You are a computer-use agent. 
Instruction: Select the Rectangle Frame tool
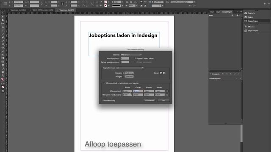point(3,44)
